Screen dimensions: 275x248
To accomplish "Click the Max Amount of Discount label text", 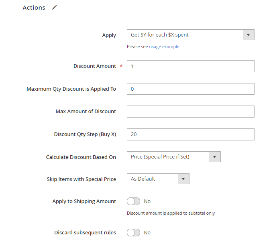I will (86, 112).
